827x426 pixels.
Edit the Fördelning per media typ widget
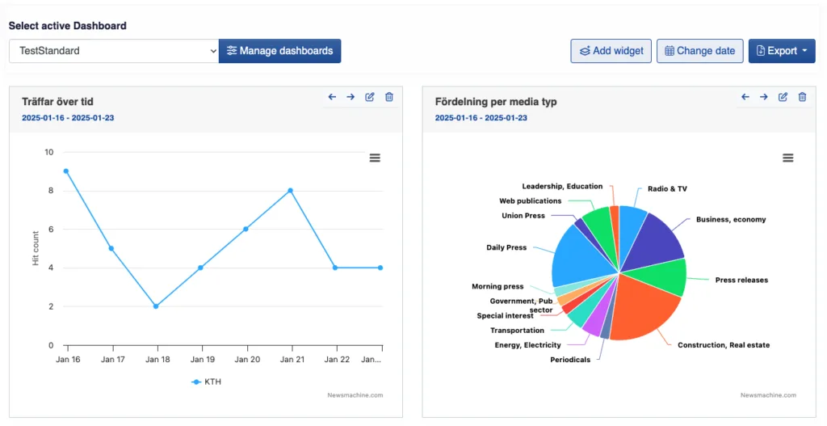[783, 97]
